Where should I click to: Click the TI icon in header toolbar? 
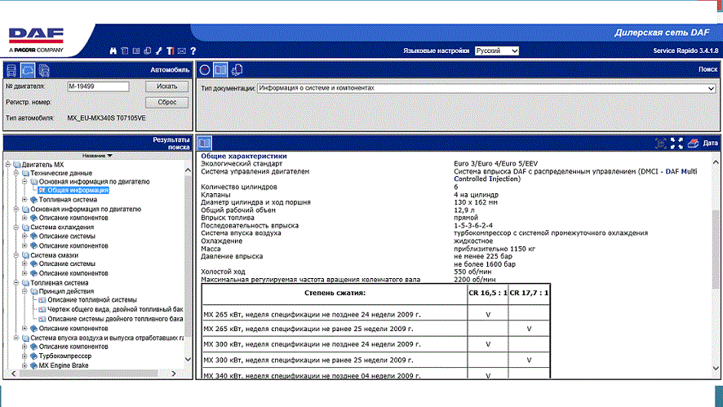click(171, 51)
